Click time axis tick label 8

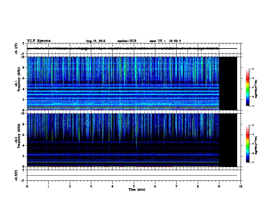tap(198, 186)
